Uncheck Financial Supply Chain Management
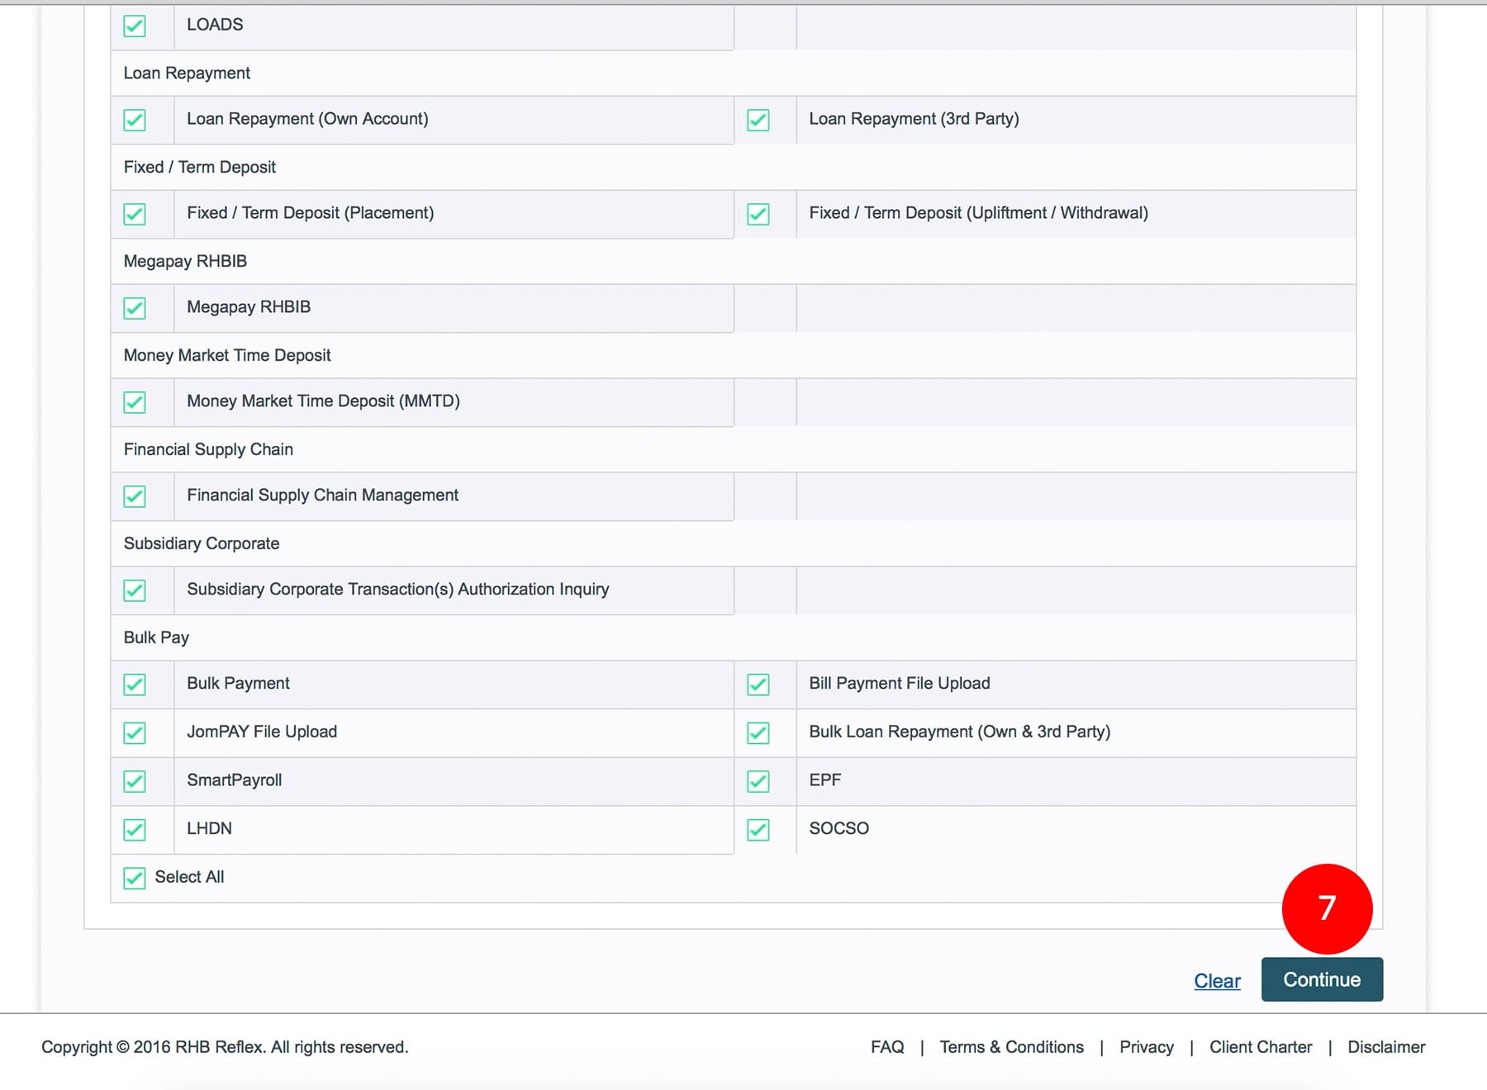 135,497
